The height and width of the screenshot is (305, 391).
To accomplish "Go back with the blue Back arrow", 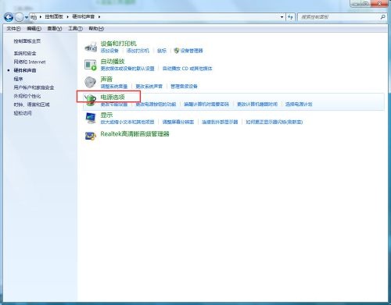I will coord(9,17).
